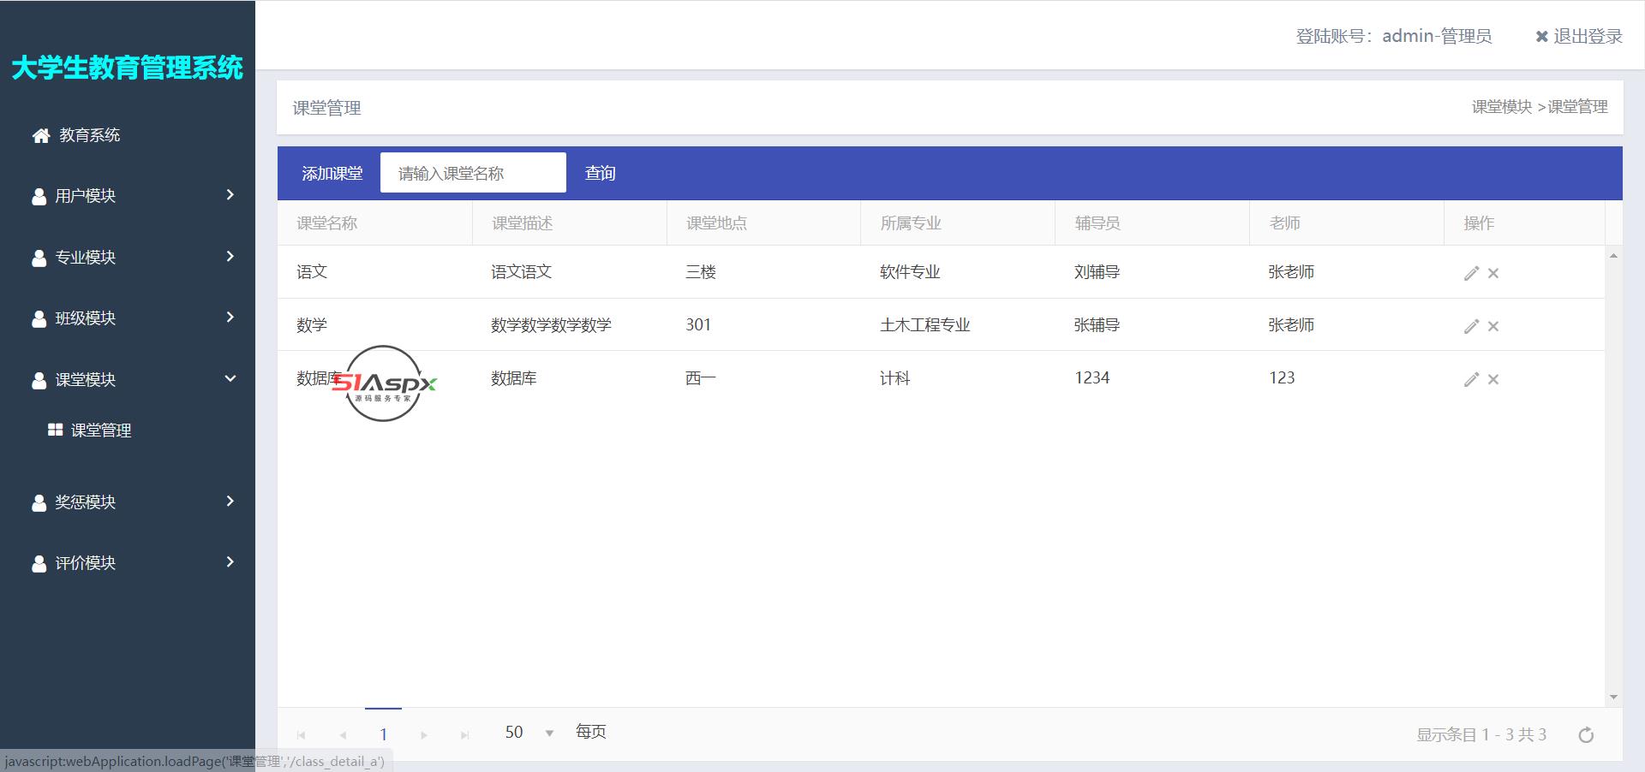Log out using 退出登录 link
The width and height of the screenshot is (1645, 772).
coord(1579,36)
